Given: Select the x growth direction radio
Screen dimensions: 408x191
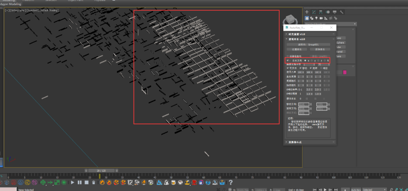Looking at the screenshot, I should [305, 61].
